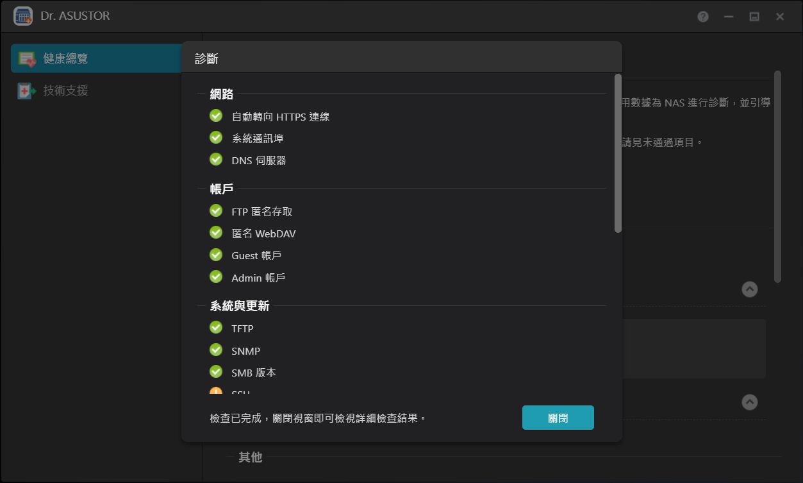
Task: Click the orange warning icon near SSH
Action: (x=216, y=391)
